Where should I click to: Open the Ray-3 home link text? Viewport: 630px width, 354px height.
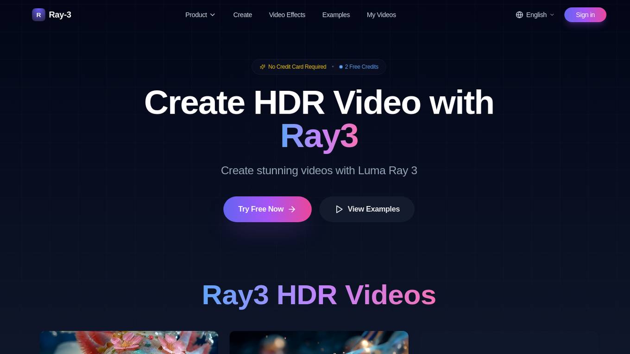pos(60,15)
